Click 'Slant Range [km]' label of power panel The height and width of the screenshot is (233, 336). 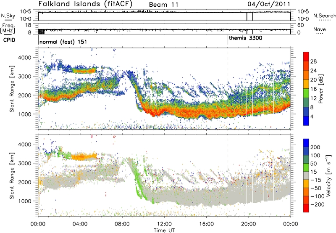click(x=12, y=89)
